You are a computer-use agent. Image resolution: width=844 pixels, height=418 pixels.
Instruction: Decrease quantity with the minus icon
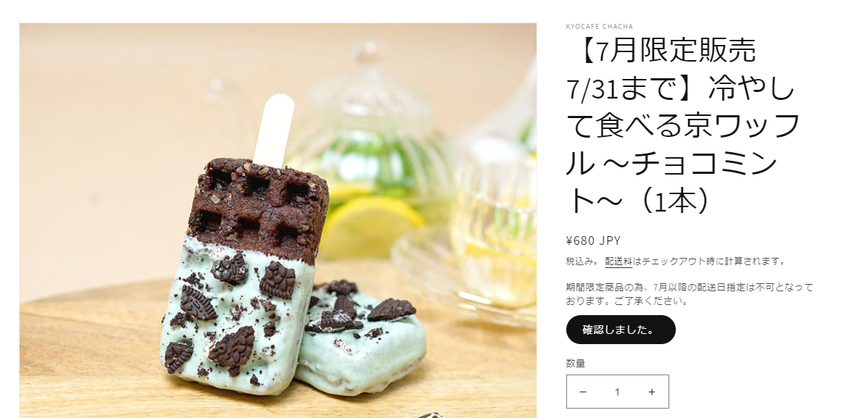582,392
